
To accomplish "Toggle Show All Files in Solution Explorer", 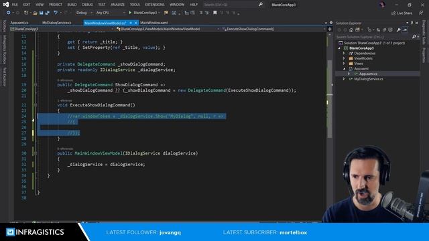I will [x=390, y=30].
